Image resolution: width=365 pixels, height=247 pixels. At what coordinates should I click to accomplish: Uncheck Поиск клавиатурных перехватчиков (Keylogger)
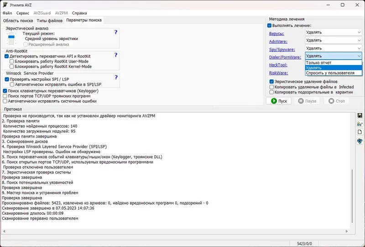point(5,91)
